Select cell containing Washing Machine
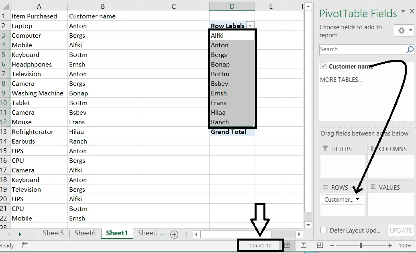The width and height of the screenshot is (416, 253). (39, 93)
